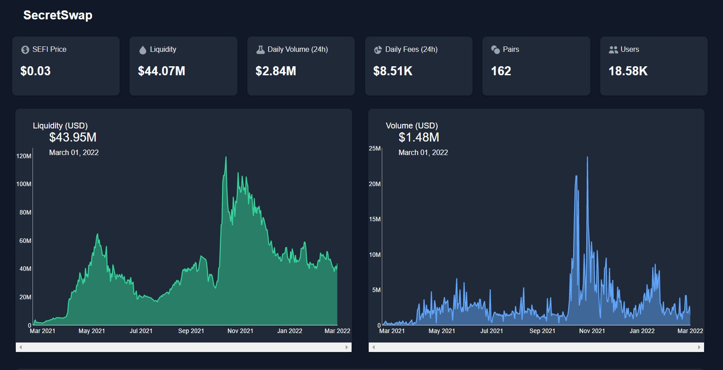Click right arrow of Volume chart scrollbar
Screen dimensions: 723x370
click(x=700, y=347)
